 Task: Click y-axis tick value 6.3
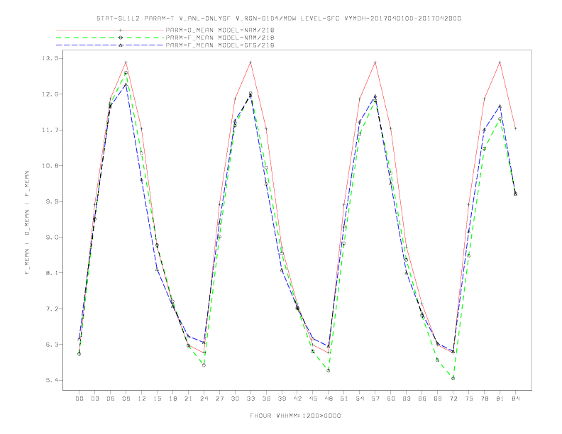pos(52,345)
